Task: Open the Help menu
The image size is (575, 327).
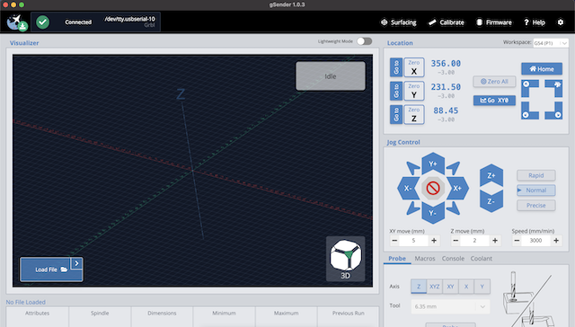Action: click(535, 22)
